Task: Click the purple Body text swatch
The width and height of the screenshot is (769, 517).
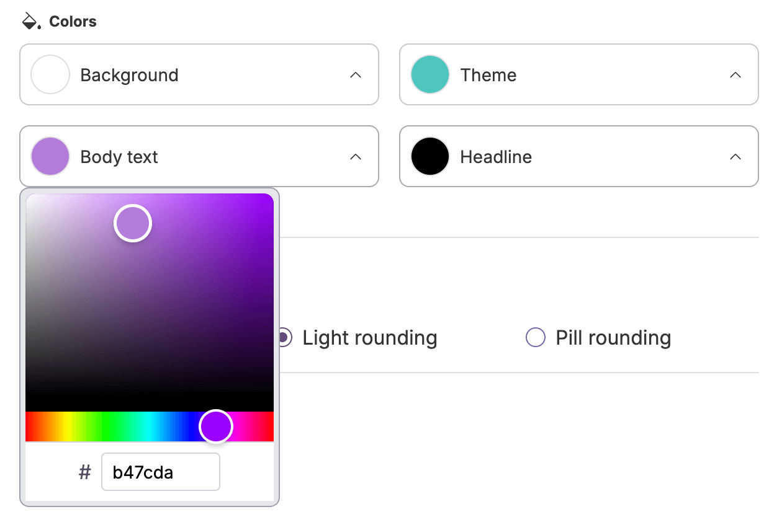Action: (x=50, y=156)
